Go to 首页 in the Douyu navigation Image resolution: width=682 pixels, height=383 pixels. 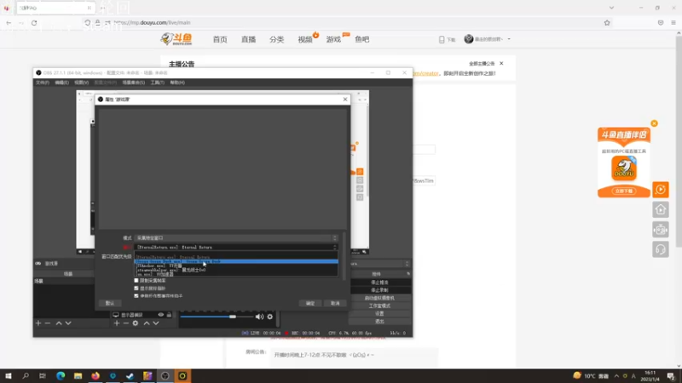coord(220,39)
